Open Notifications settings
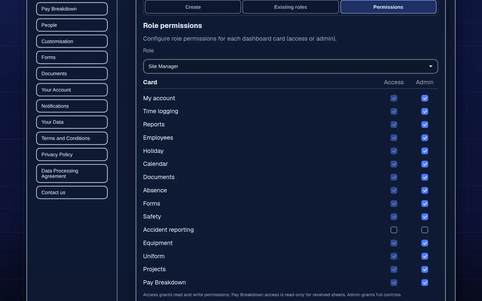Image resolution: width=482 pixels, height=301 pixels. (72, 106)
